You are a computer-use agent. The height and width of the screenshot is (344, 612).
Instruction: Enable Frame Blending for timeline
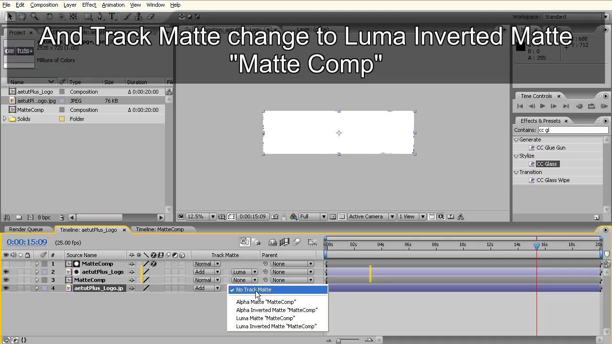pyautogui.click(x=284, y=242)
